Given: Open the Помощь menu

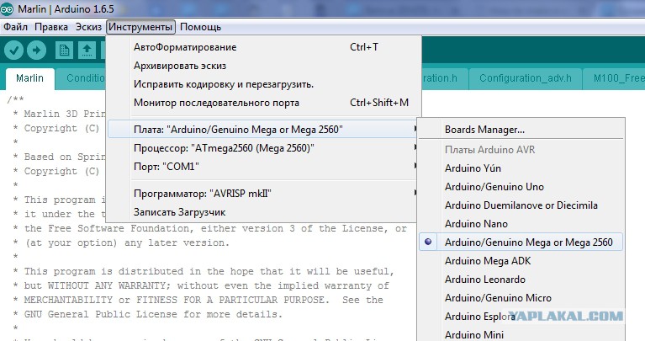Looking at the screenshot, I should pyautogui.click(x=200, y=27).
